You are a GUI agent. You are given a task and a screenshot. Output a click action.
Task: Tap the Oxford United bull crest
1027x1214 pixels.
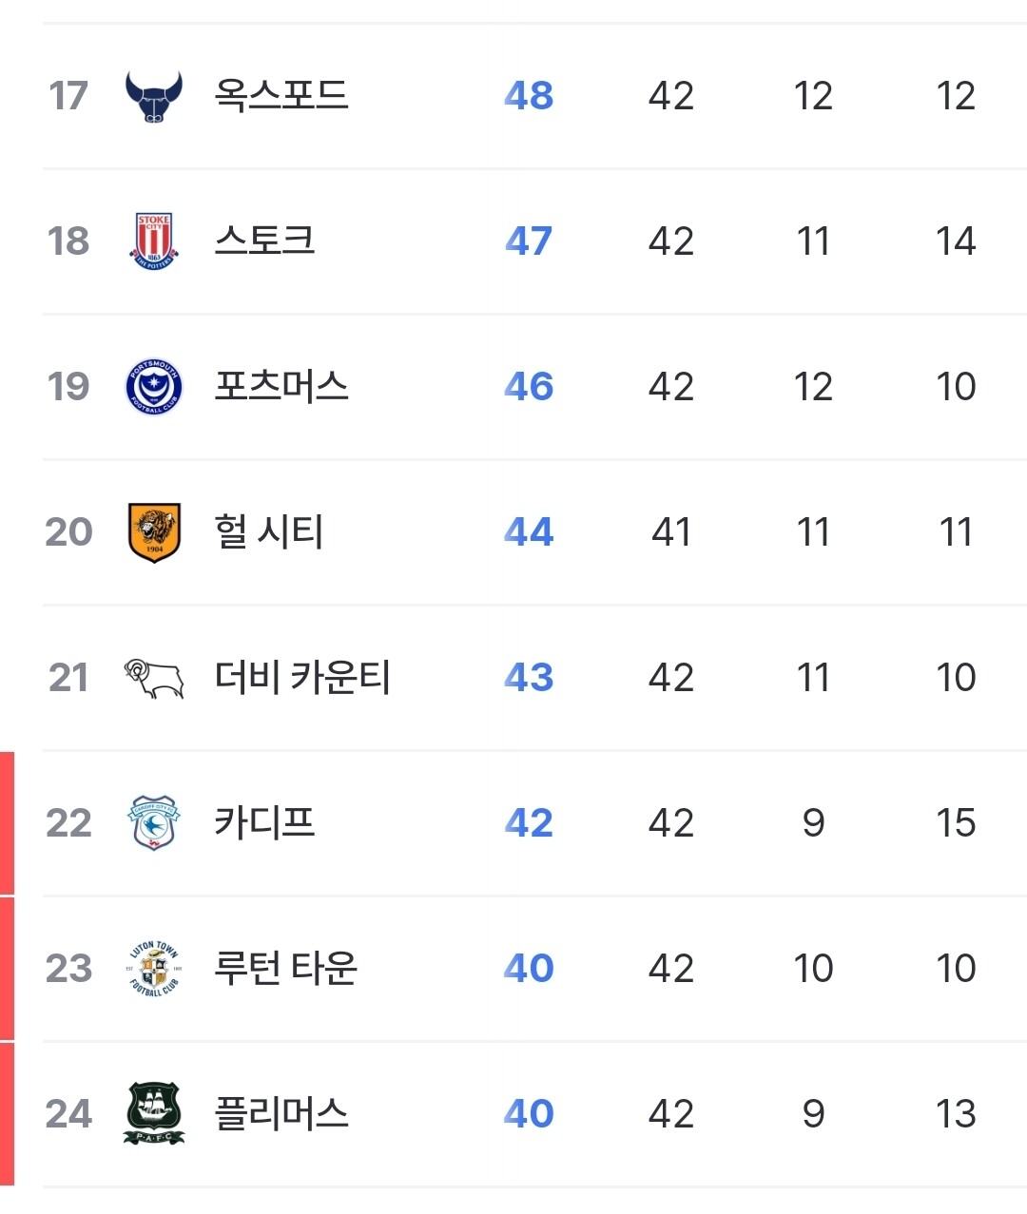coord(153,96)
